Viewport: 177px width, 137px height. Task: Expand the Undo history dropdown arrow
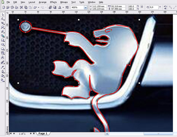pos(39,7)
